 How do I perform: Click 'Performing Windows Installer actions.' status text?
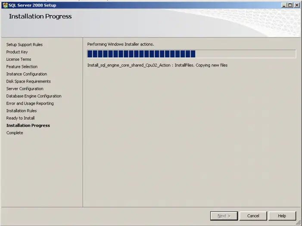click(x=121, y=44)
